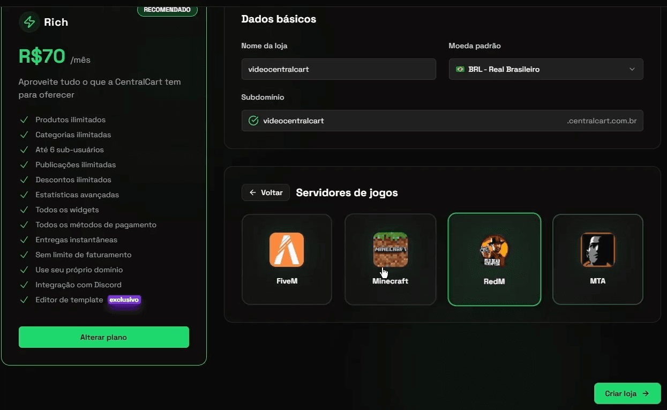The image size is (667, 410).
Task: Select the RedM cowboy icon
Action: pos(494,250)
